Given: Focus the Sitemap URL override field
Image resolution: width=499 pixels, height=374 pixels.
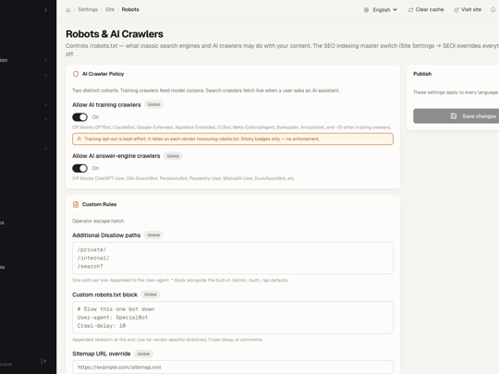Looking at the screenshot, I should click(233, 367).
